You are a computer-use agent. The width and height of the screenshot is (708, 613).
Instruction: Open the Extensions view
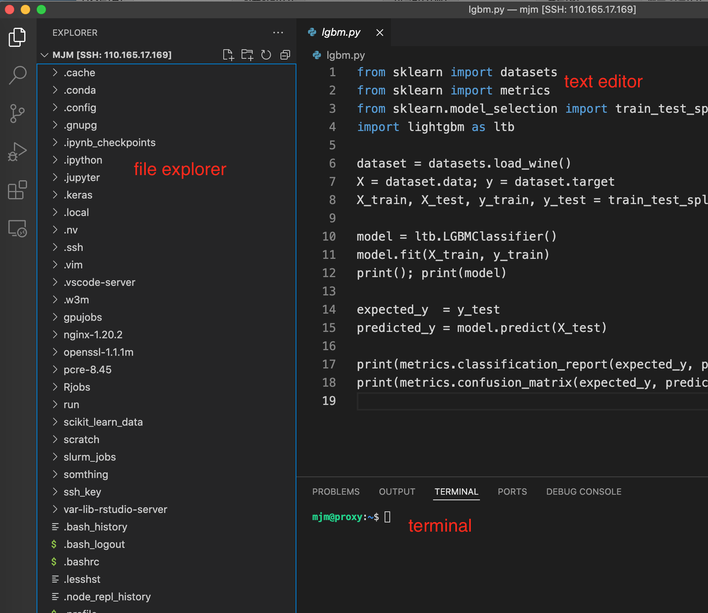(17, 190)
